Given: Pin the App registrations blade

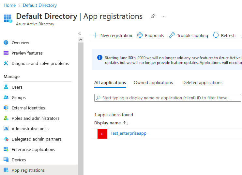Looking at the screenshot, I should click(153, 16).
